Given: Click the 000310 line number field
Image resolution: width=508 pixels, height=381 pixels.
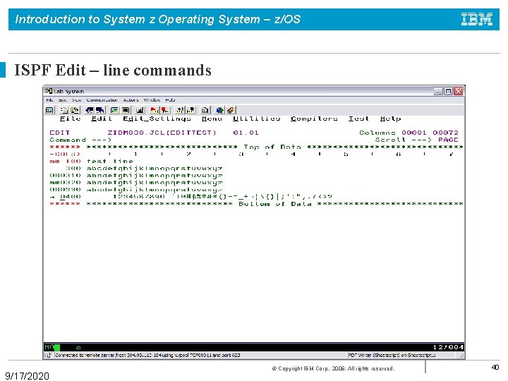Looking at the screenshot, I should click(x=65, y=175).
